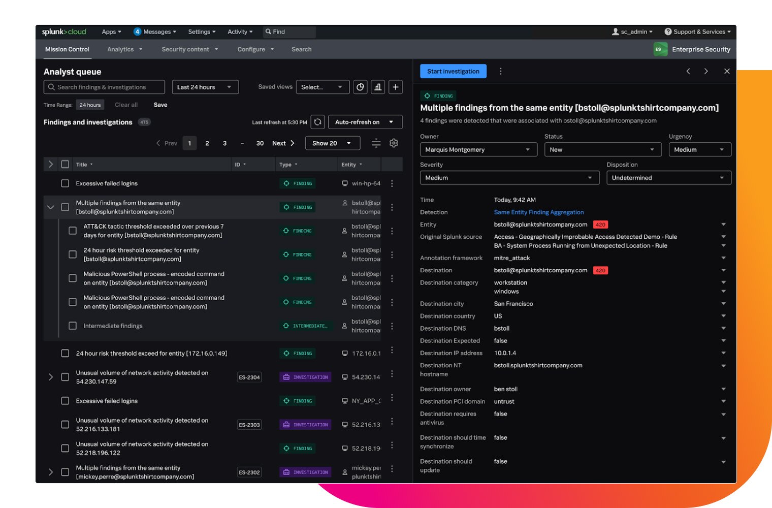Select all rows with the header checkbox
The image size is (772, 508).
point(65,164)
